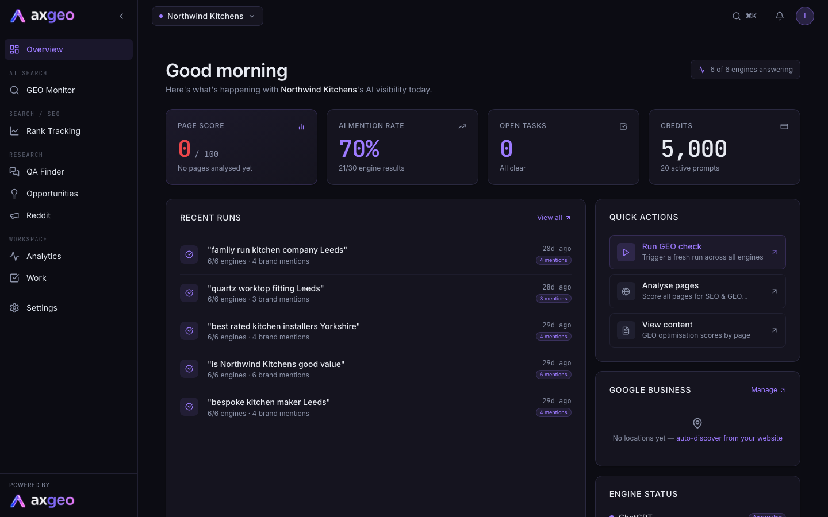Click the globe icon for Analyse pages
This screenshot has height=517, width=828.
coord(626,291)
